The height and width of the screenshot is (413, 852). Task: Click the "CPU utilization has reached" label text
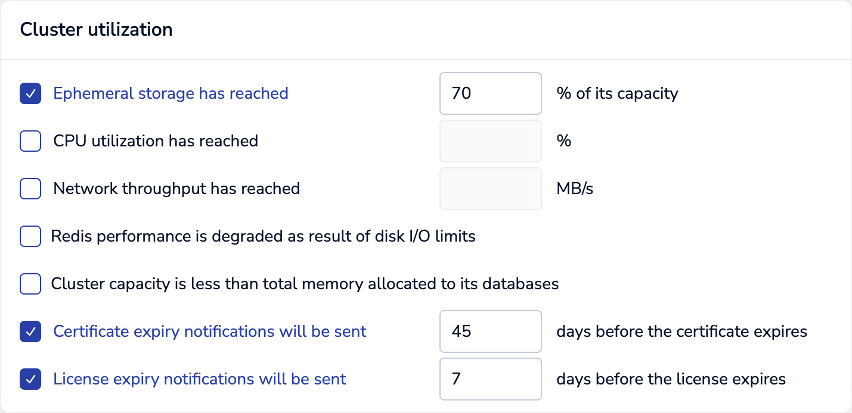tap(156, 141)
